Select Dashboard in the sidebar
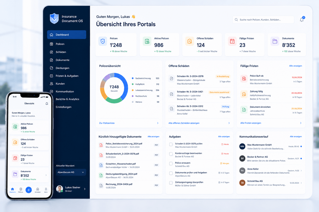The height and width of the screenshot is (212, 319). pos(67,35)
